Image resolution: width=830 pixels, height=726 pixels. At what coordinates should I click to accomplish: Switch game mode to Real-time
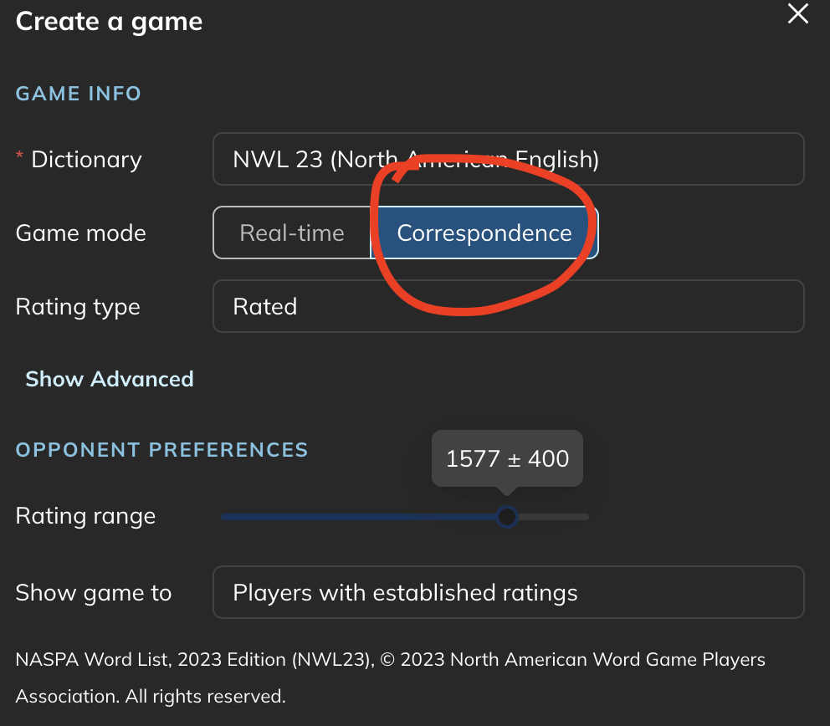(x=292, y=233)
